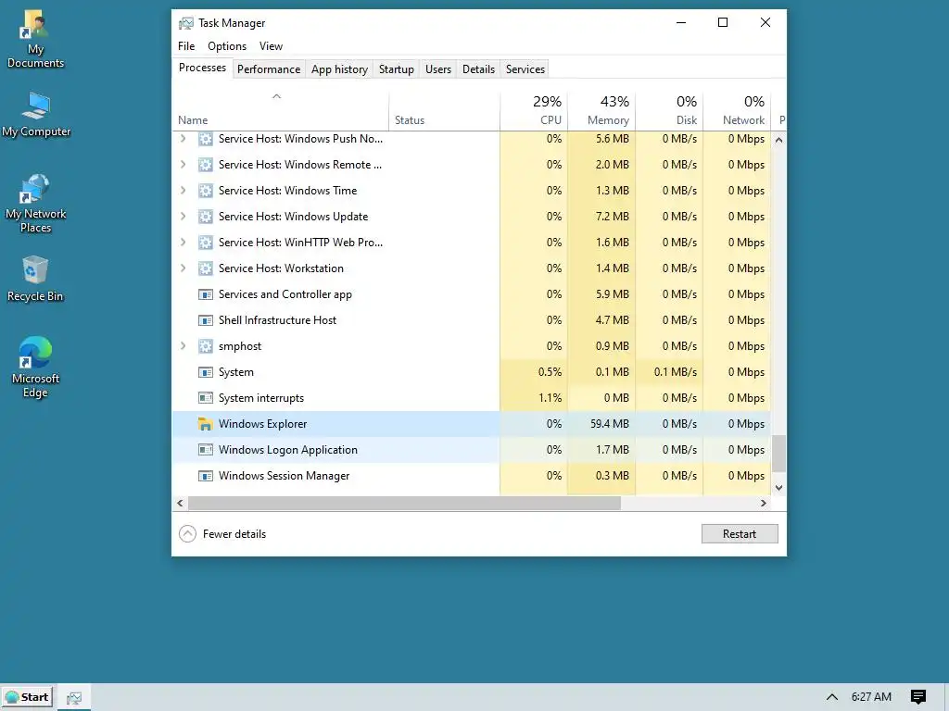Select the System interrupts process name
This screenshot has width=949, height=711.
point(260,398)
